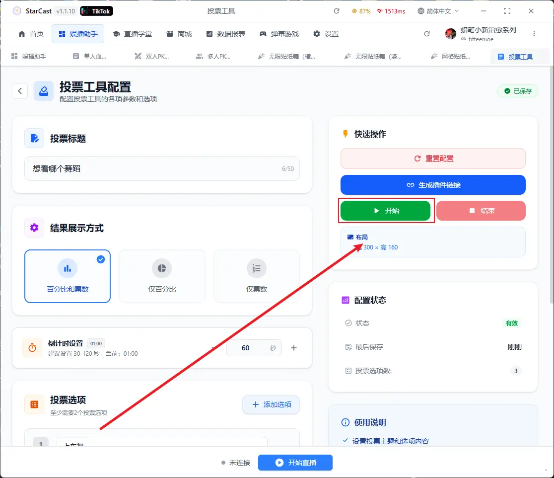
Task: Select 仅票数 display mode
Action: pyautogui.click(x=257, y=276)
